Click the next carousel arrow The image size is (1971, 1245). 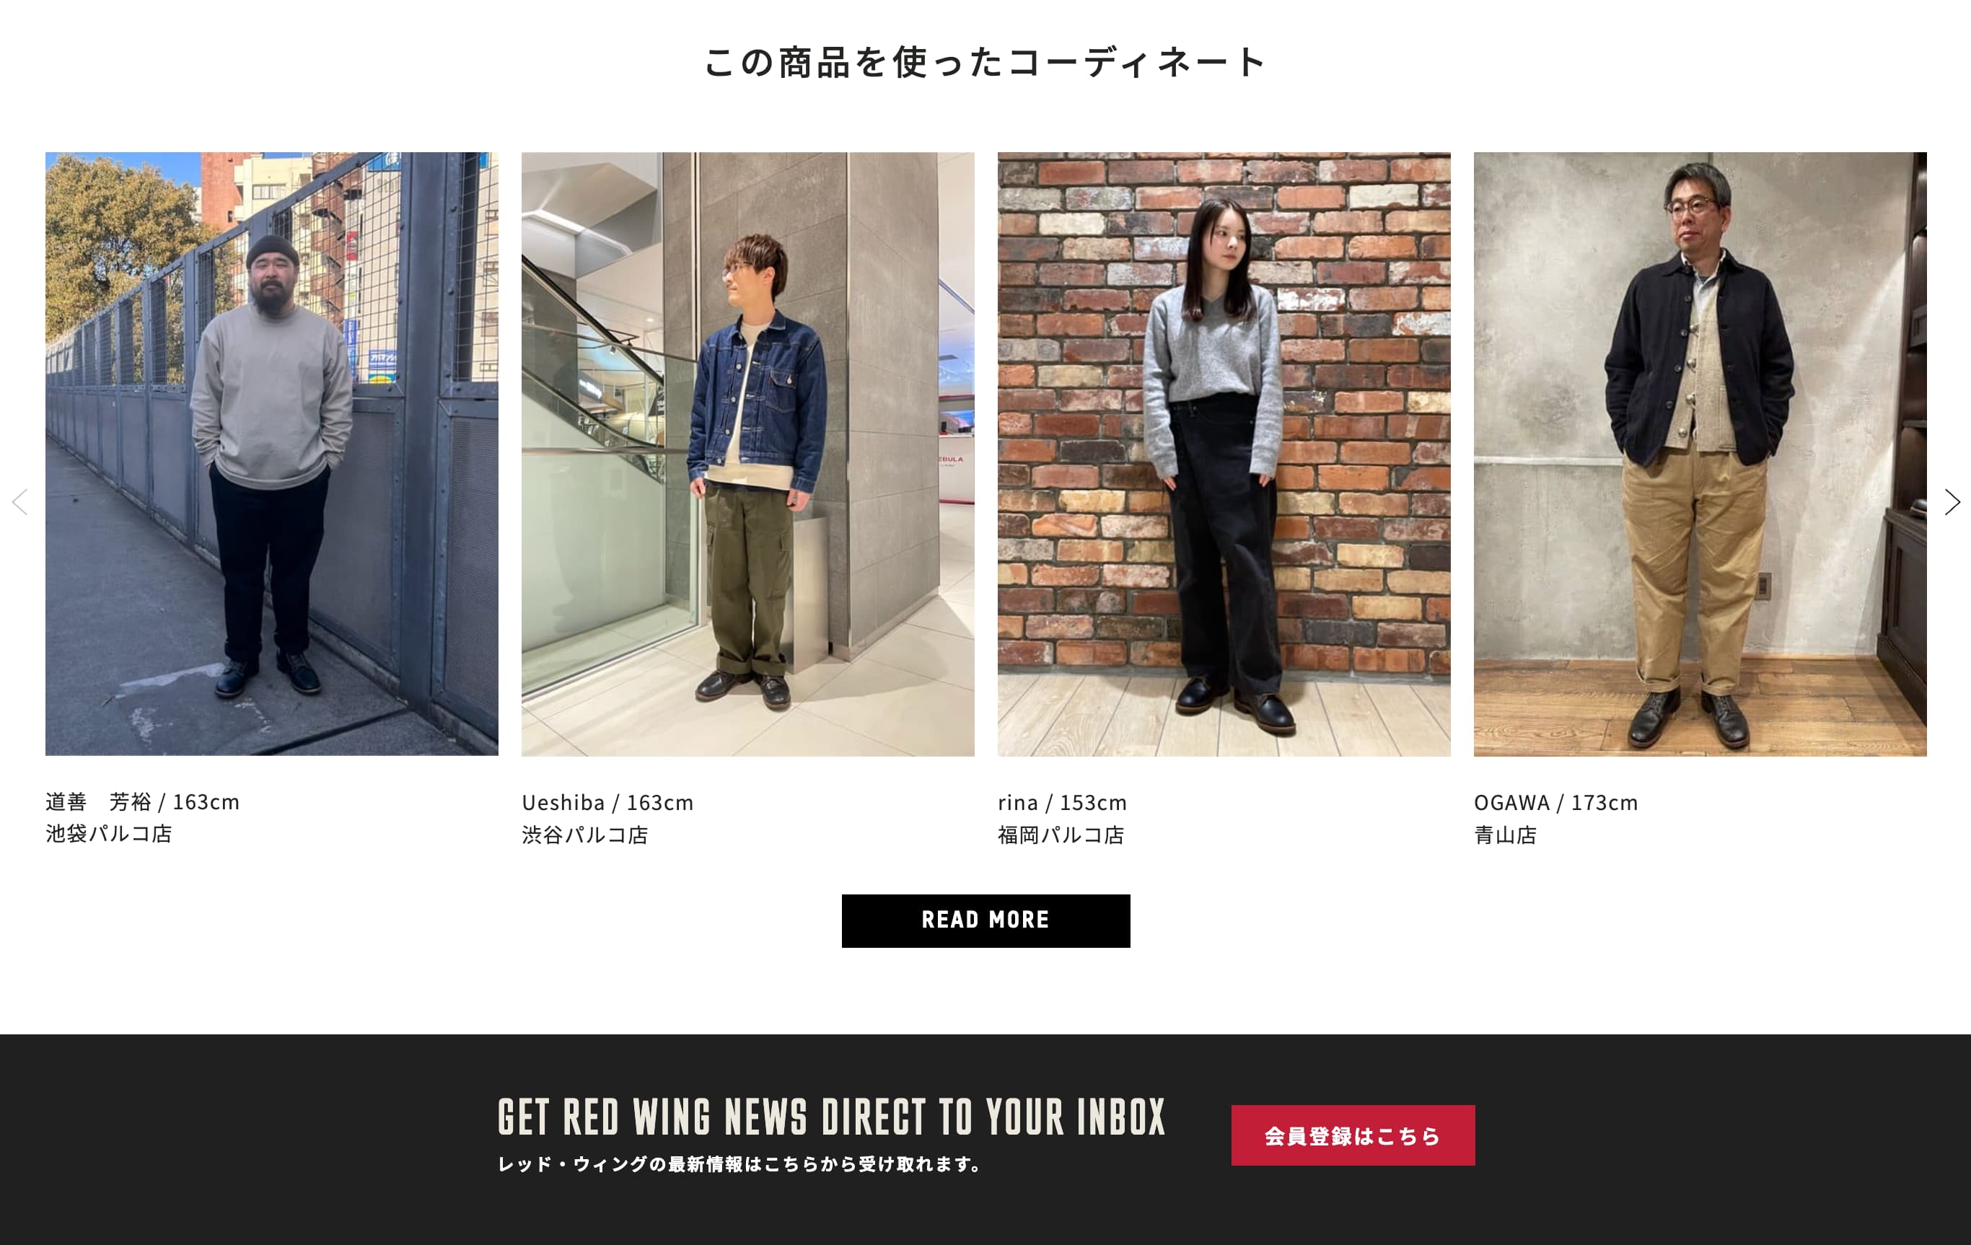coord(1952,502)
